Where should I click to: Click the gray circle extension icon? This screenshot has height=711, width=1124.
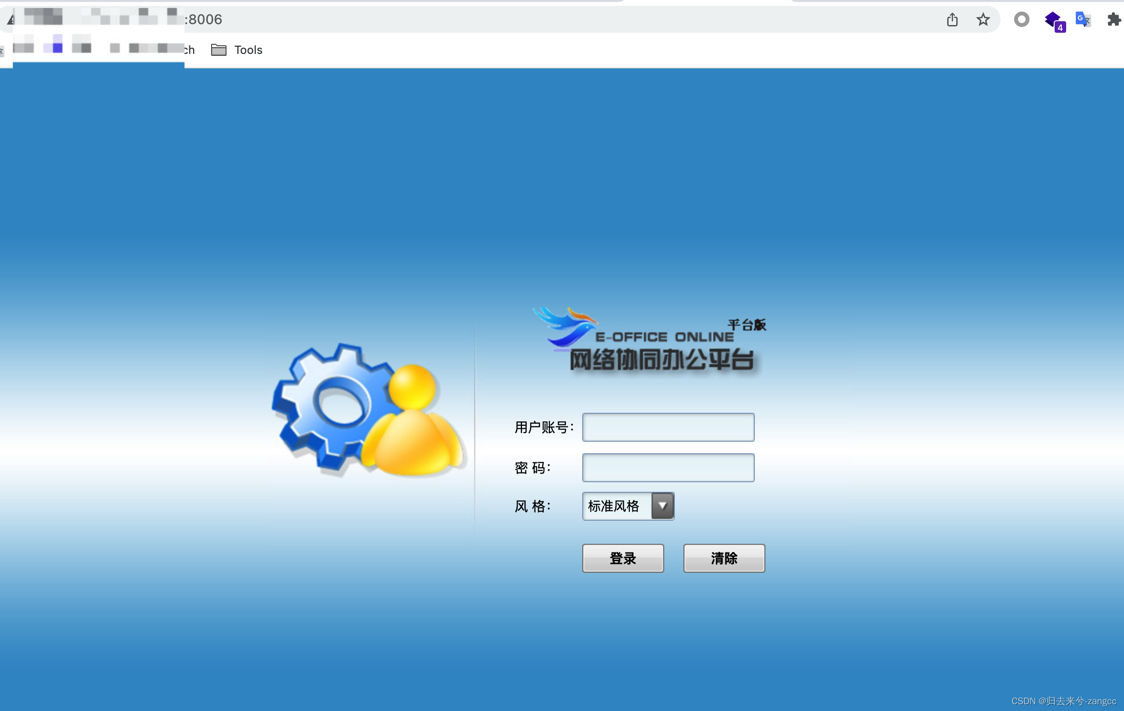[x=1022, y=19]
